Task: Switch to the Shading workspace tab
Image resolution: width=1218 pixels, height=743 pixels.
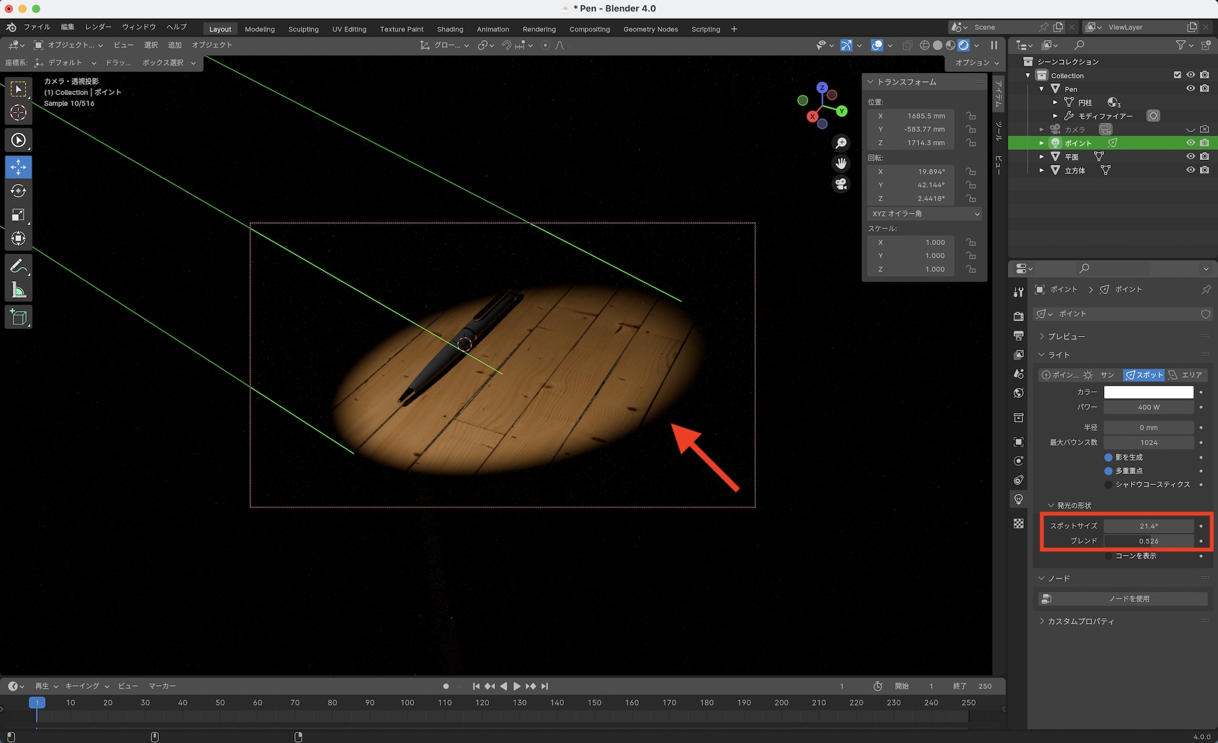Action: [449, 29]
